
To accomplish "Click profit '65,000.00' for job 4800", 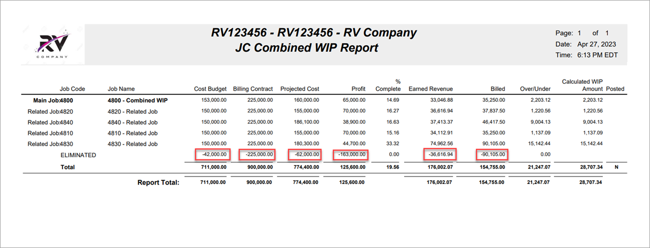I will point(354,100).
